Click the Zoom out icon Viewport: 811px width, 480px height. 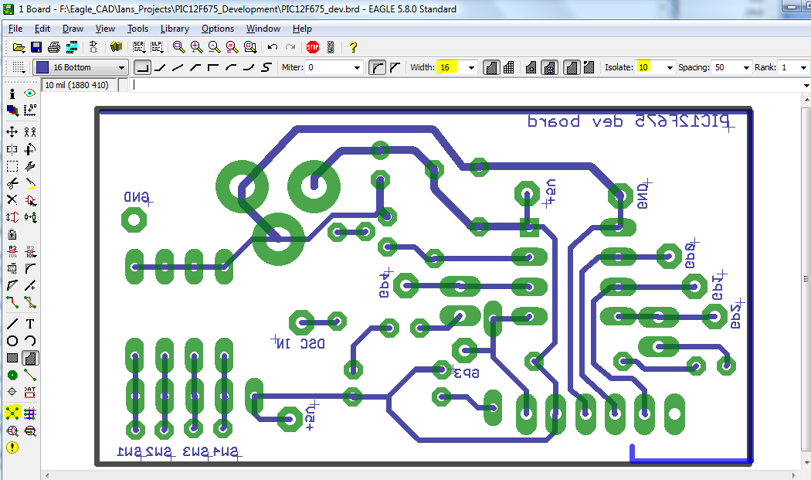[x=214, y=47]
